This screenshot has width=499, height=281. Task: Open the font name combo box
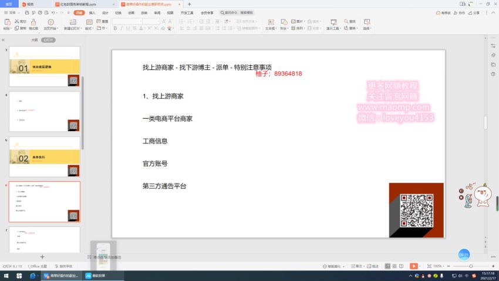(127, 21)
